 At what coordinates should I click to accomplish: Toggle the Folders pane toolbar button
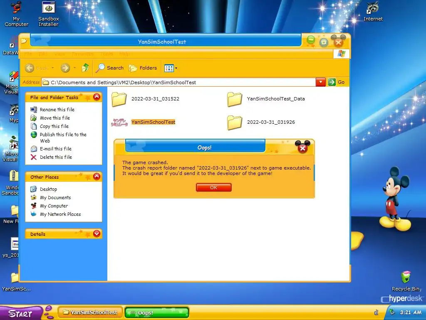(x=143, y=68)
